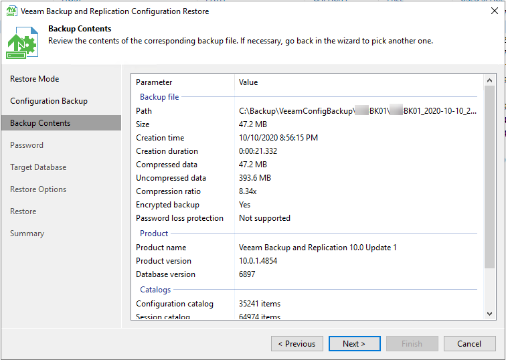This screenshot has width=506, height=360.
Task: Select the Backup Contents step
Action: (62, 123)
